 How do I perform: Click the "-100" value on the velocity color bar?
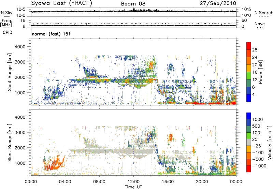point(258,152)
